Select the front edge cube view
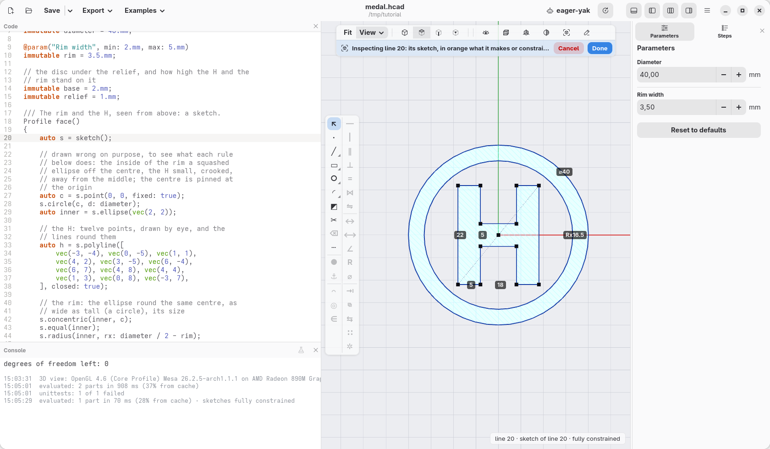 pyautogui.click(x=439, y=33)
